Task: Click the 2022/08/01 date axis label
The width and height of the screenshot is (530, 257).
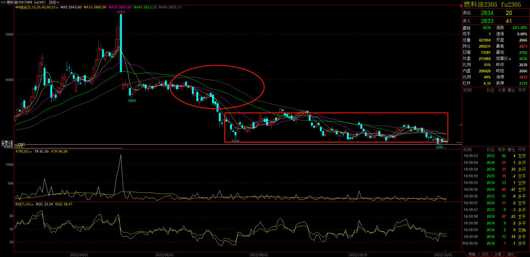Action: tap(259, 254)
